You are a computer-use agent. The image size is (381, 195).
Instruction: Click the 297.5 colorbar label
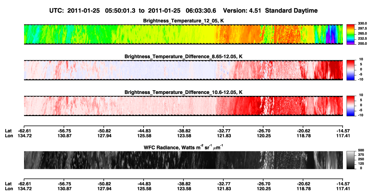pos(362,28)
